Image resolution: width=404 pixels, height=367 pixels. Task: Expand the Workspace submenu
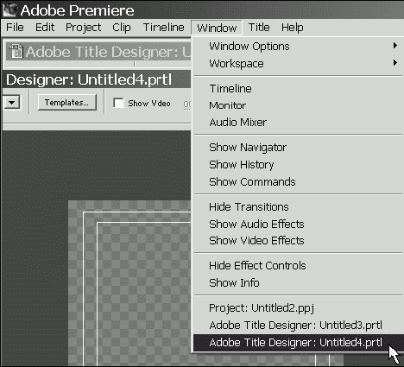(x=298, y=63)
